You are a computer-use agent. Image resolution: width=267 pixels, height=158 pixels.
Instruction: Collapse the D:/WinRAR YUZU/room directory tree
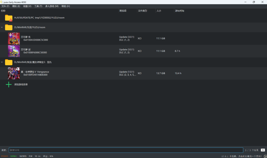(x=2, y=27)
